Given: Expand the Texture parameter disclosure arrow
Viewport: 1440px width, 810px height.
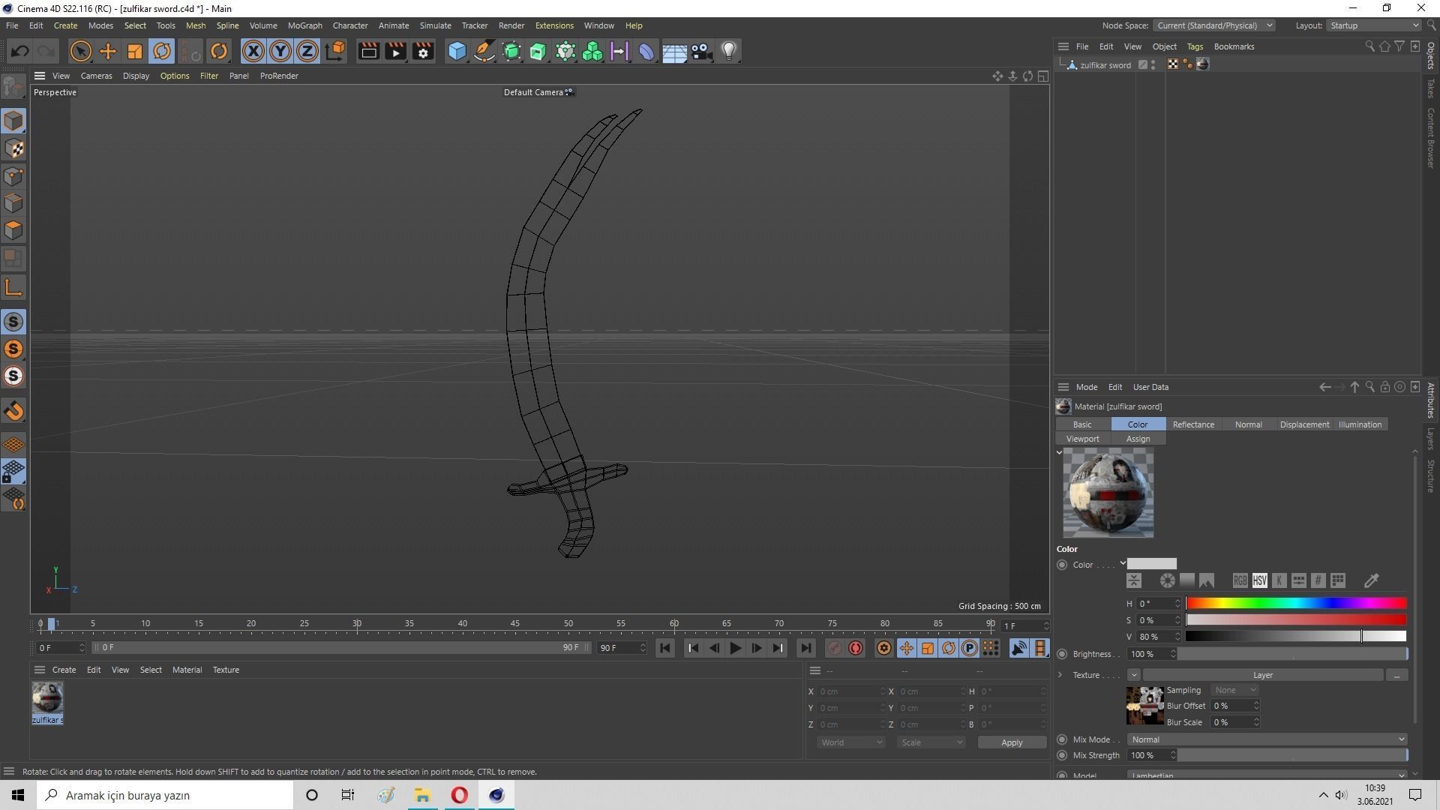Looking at the screenshot, I should tap(1060, 675).
